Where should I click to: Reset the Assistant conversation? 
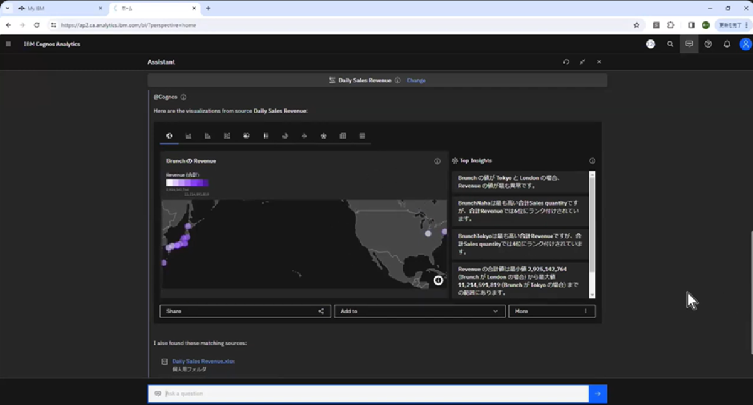[566, 62]
